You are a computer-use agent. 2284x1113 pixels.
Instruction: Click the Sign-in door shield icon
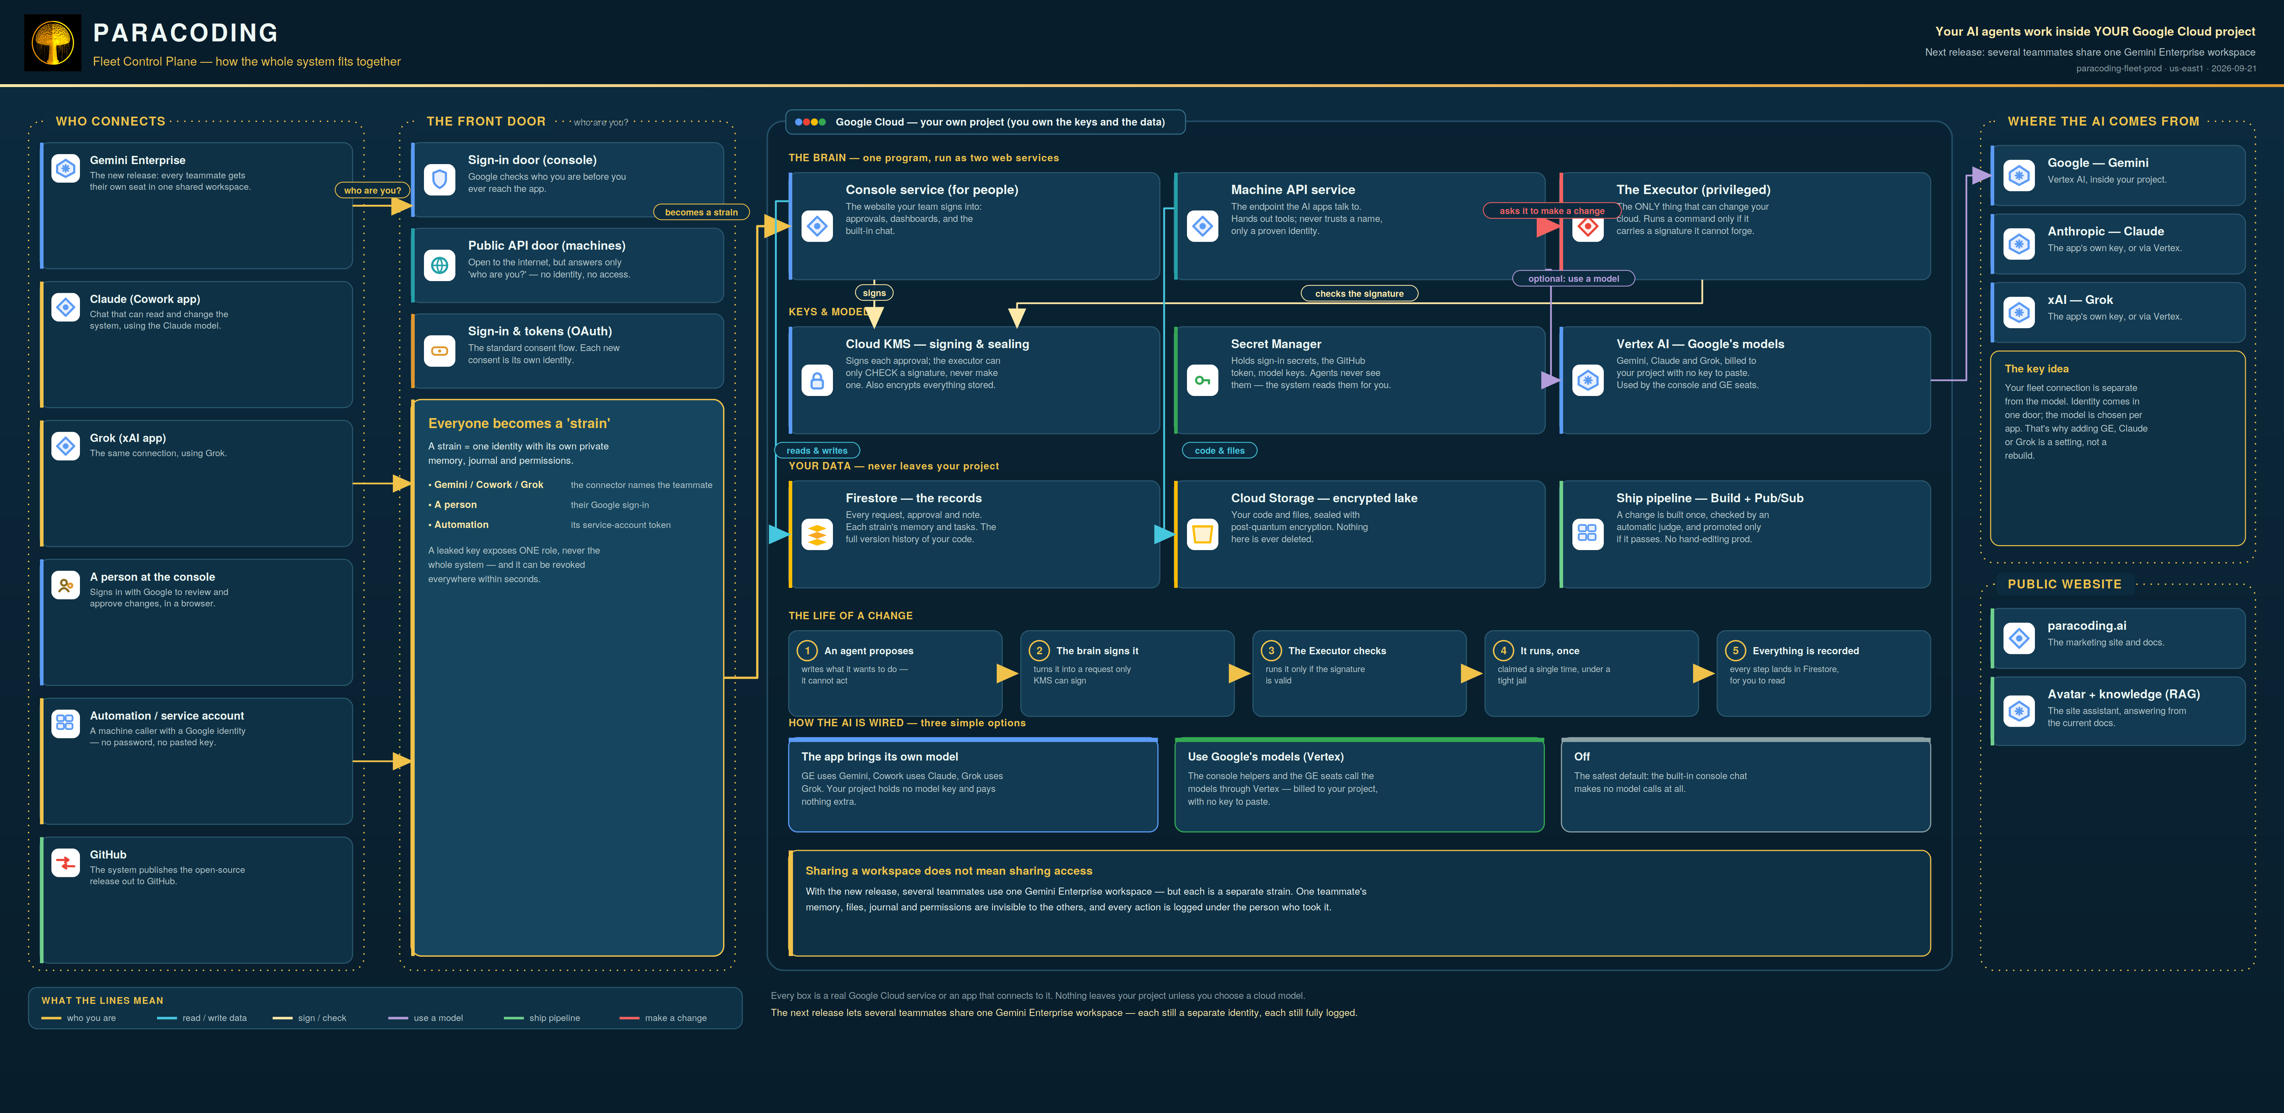click(439, 180)
